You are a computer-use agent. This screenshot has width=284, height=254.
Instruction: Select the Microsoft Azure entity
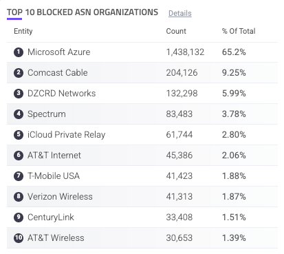[x=59, y=52]
